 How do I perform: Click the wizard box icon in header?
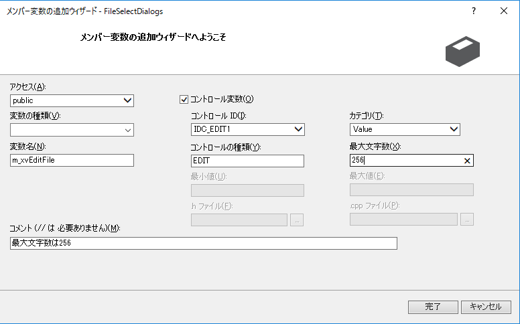click(x=462, y=52)
